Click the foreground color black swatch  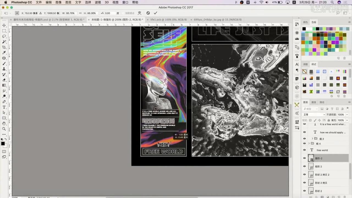tap(3, 144)
